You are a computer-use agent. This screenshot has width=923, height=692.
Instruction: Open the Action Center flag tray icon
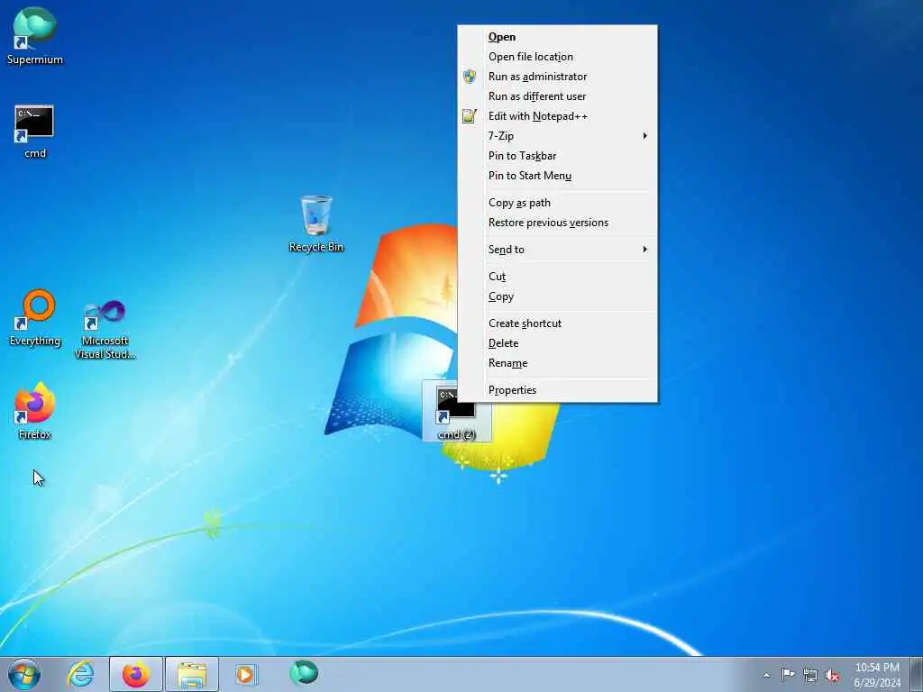[x=788, y=674]
